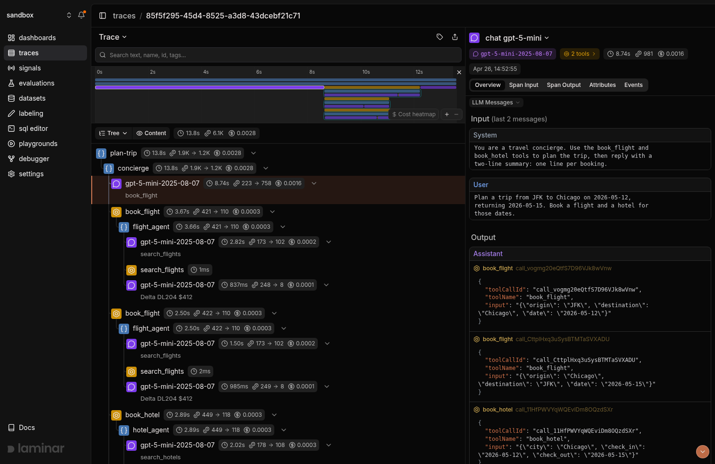
Task: Click the trace search input field
Action: coord(278,55)
